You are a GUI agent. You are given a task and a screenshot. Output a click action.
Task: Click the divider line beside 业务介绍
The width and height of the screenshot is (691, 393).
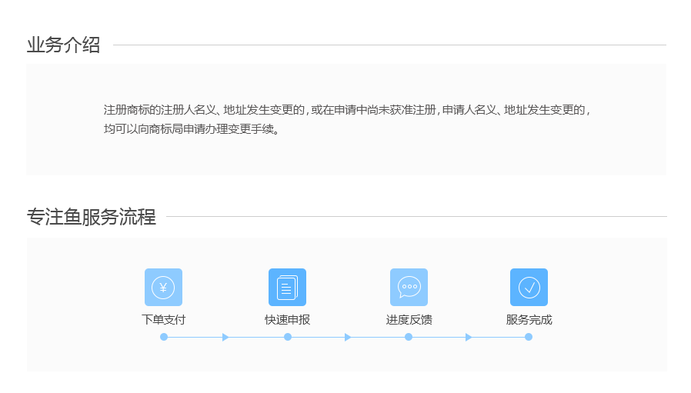(389, 45)
